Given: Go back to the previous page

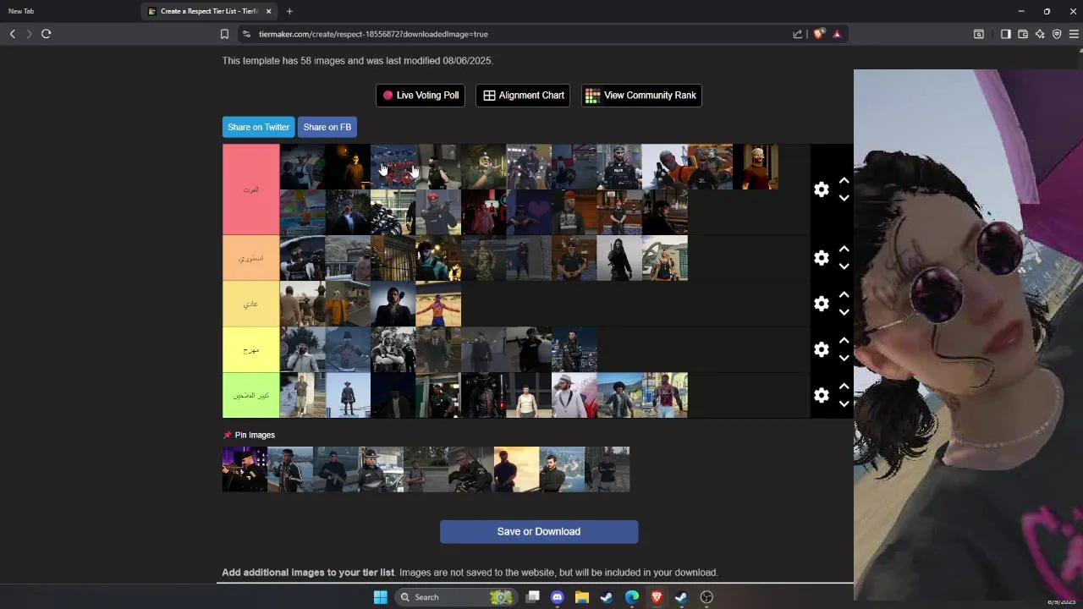Looking at the screenshot, I should [x=13, y=34].
